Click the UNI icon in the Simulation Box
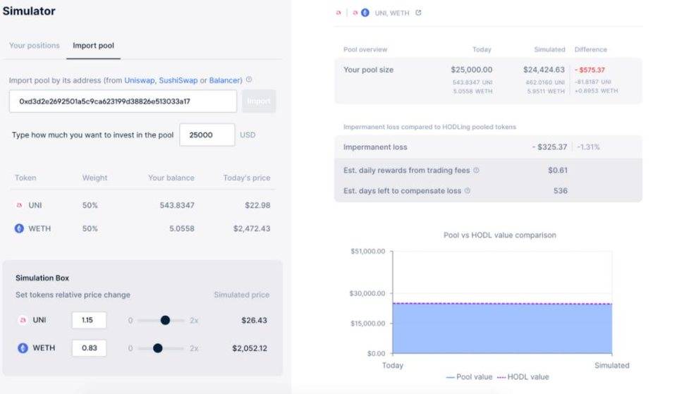 click(x=23, y=320)
